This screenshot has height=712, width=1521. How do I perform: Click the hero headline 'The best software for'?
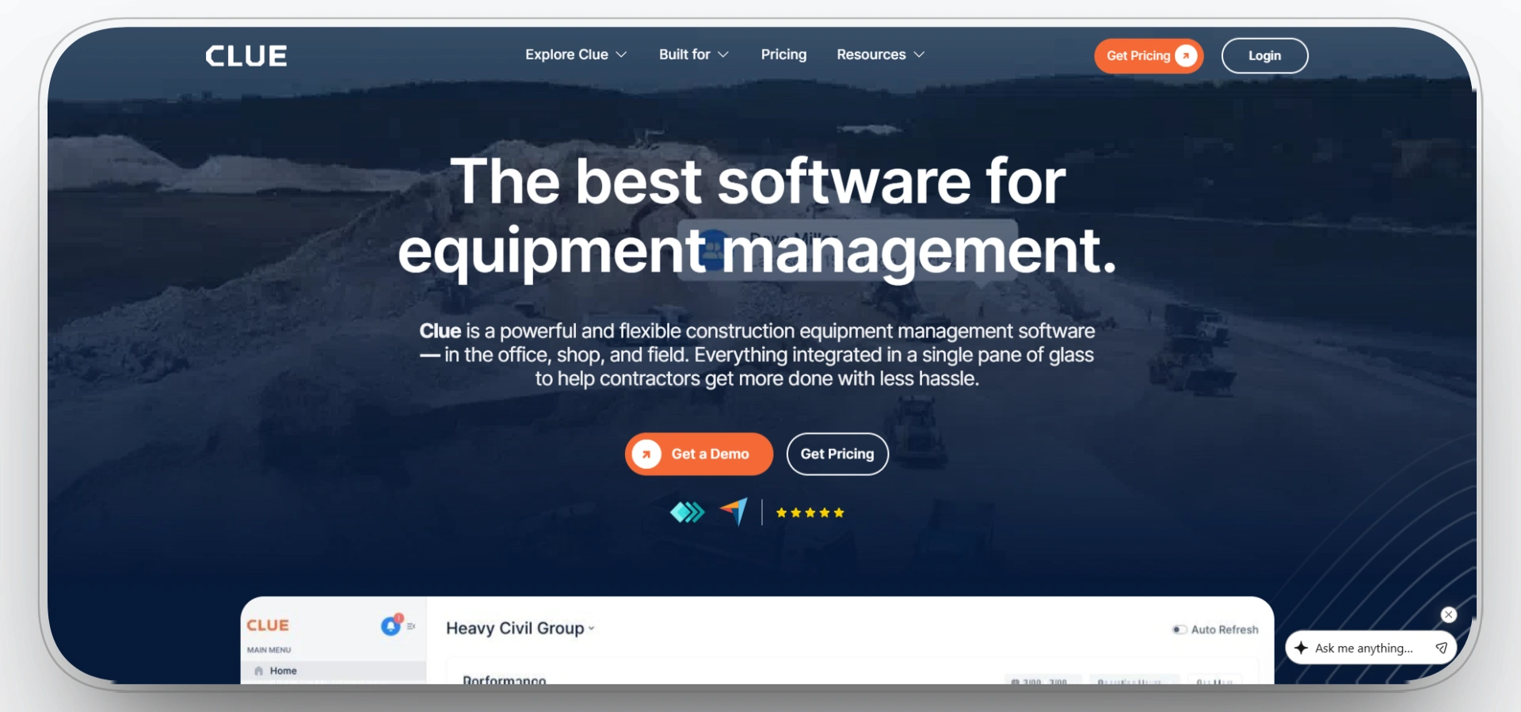(758, 181)
